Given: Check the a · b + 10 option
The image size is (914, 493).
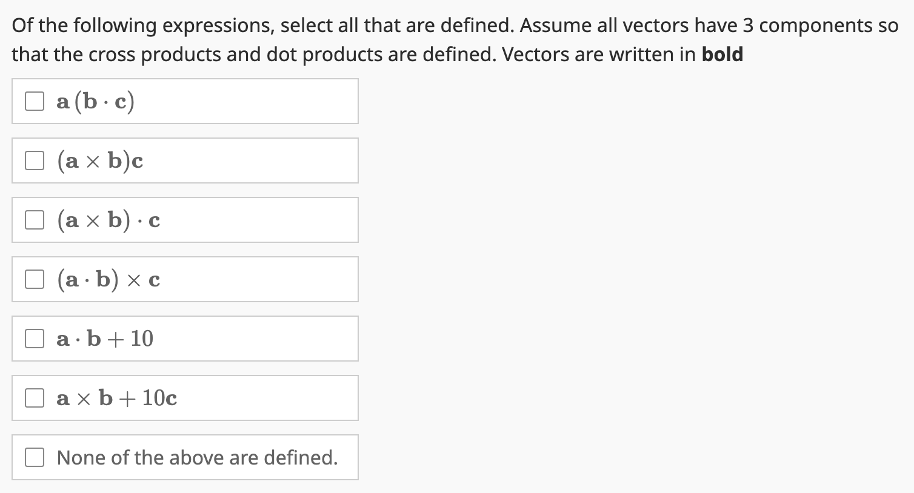Looking at the screenshot, I should coord(35,338).
